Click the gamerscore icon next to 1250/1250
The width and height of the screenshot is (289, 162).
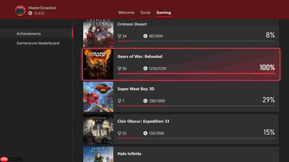145,68
